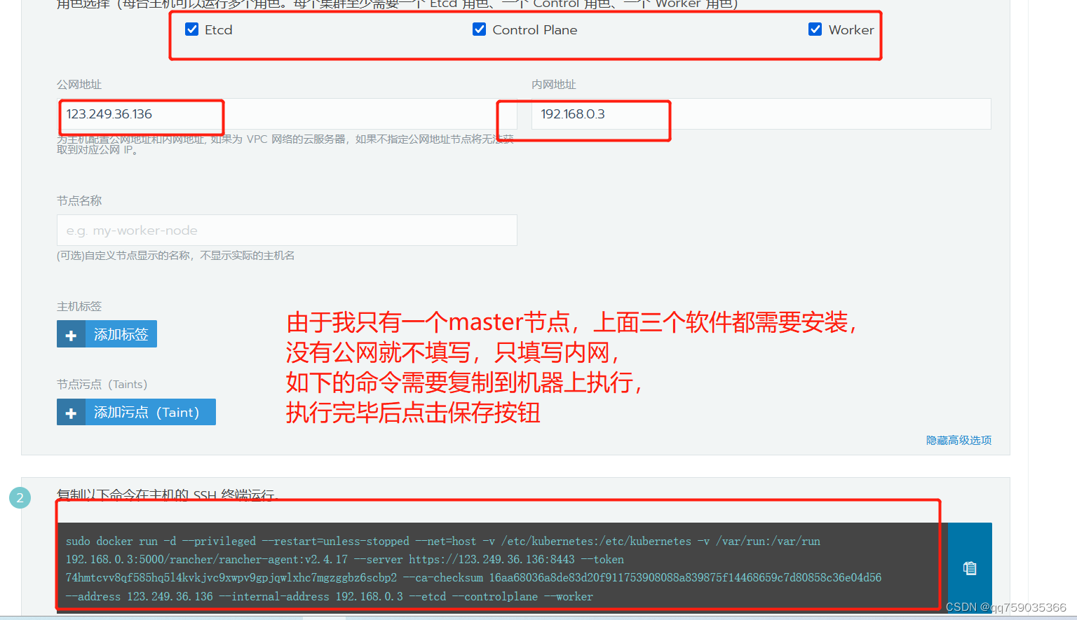Toggle the Worker role checkbox
Image resolution: width=1077 pixels, height=620 pixels.
pyautogui.click(x=815, y=29)
